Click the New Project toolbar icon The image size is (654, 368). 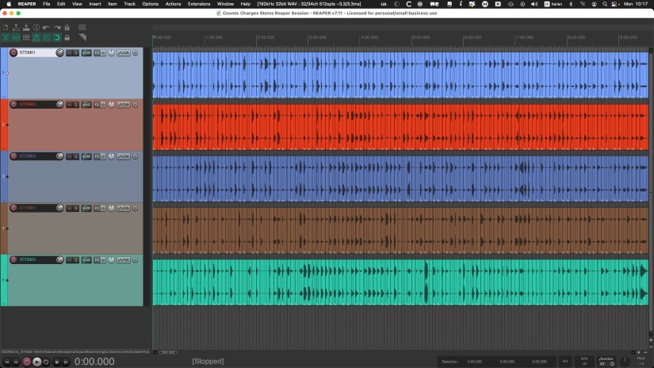point(6,29)
